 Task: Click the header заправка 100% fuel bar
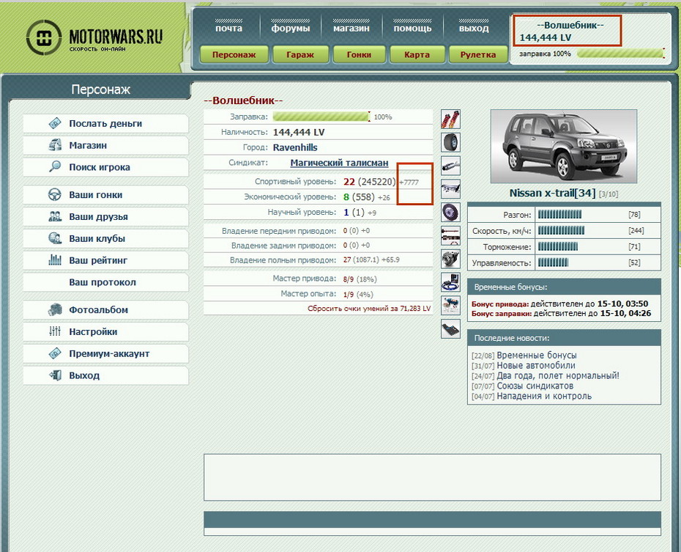[x=621, y=54]
